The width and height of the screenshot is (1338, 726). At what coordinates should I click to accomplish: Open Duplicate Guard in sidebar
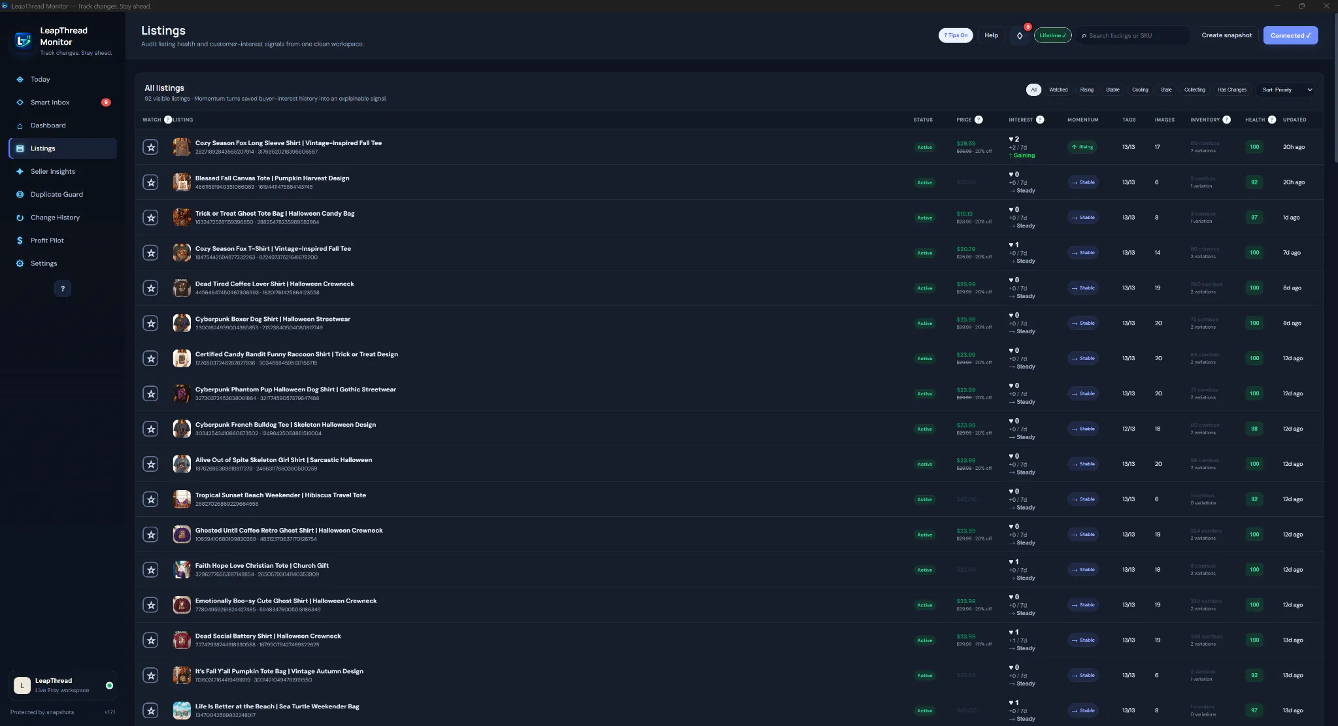[63, 195]
